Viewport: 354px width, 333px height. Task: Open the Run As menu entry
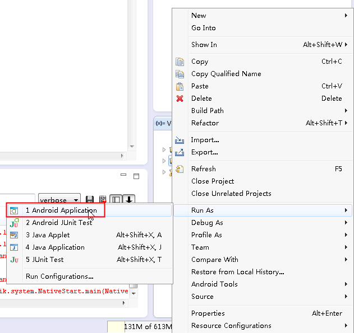(263, 210)
